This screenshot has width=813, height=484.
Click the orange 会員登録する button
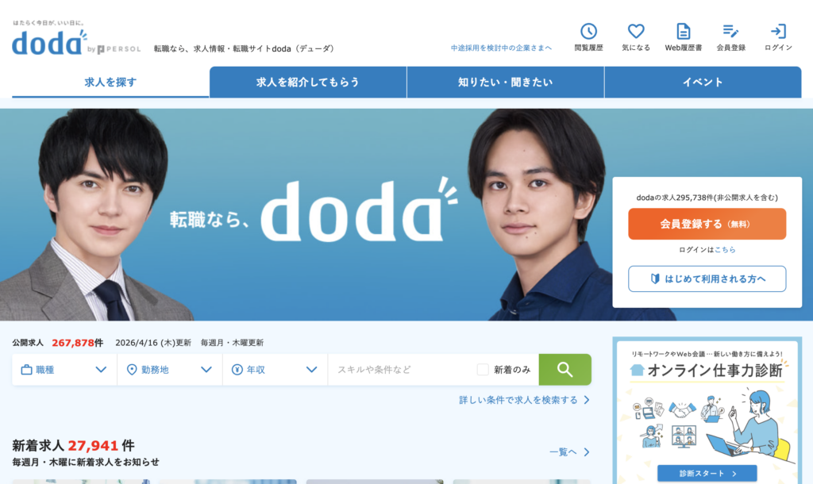(x=707, y=224)
